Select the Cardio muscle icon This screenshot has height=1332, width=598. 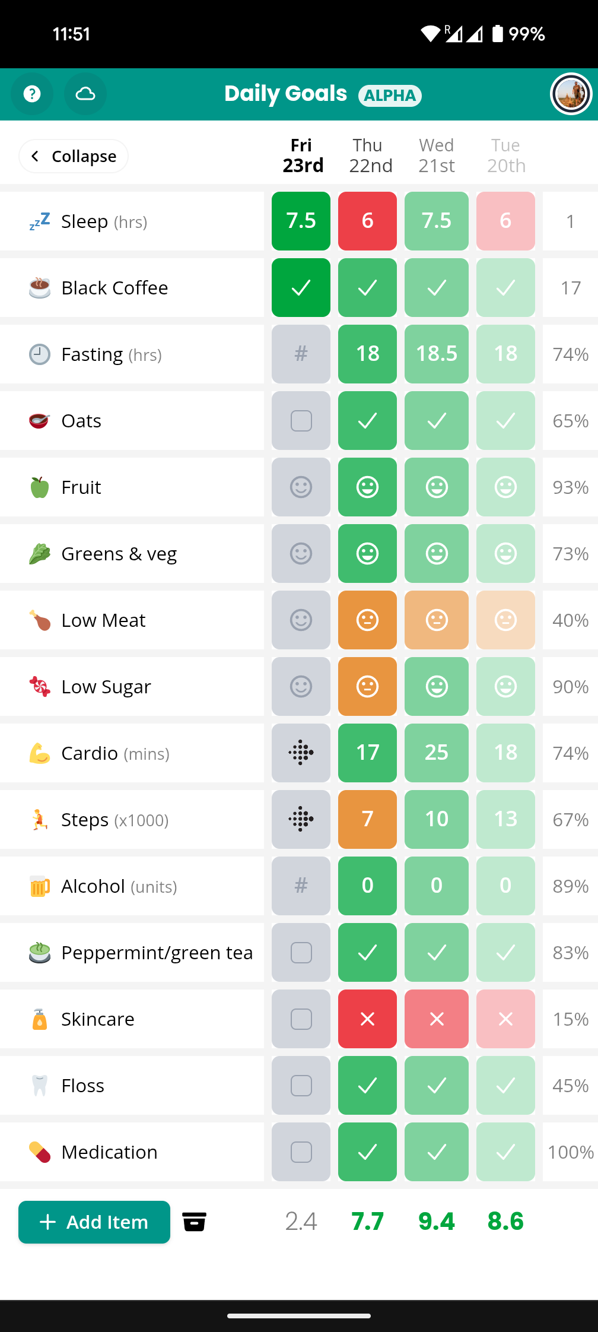pyautogui.click(x=38, y=753)
